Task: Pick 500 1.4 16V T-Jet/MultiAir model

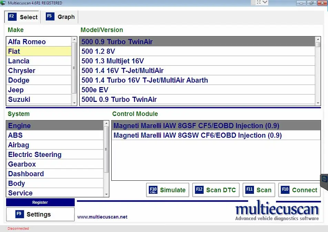Action: pos(197,71)
